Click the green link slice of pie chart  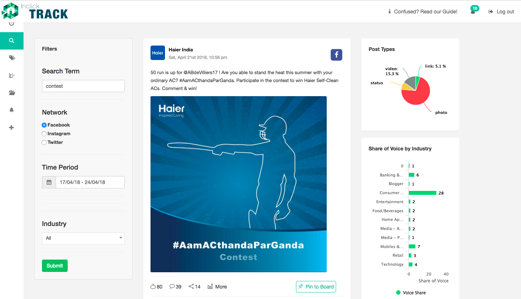coord(418,81)
